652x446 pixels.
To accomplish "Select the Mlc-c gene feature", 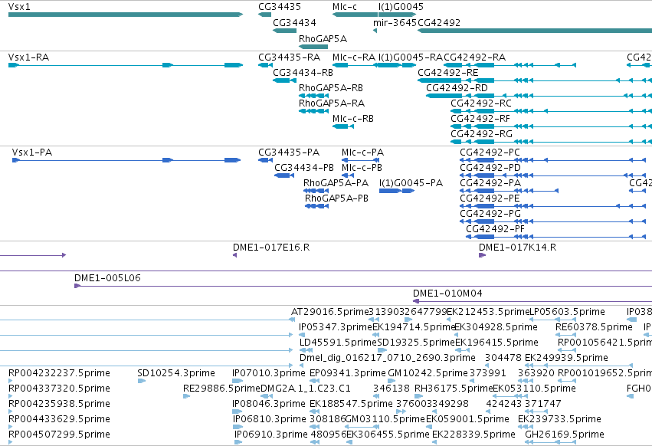I will [355, 15].
